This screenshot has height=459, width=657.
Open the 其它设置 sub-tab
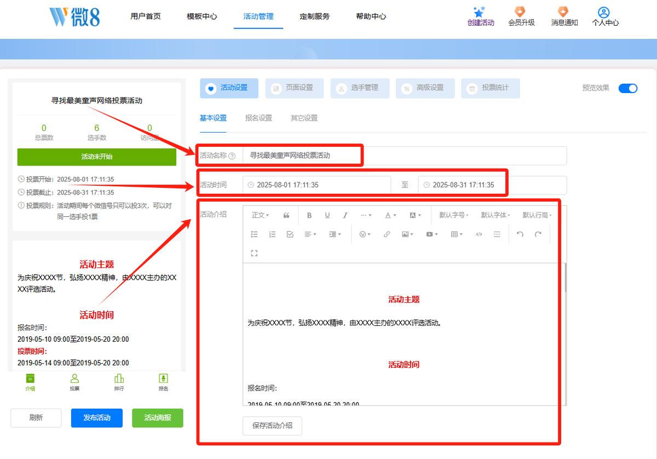(304, 118)
